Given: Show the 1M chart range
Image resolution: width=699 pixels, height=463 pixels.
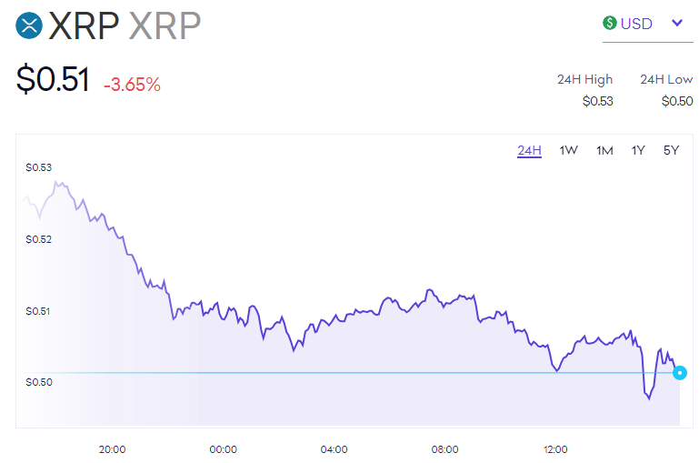Looking at the screenshot, I should coord(604,150).
